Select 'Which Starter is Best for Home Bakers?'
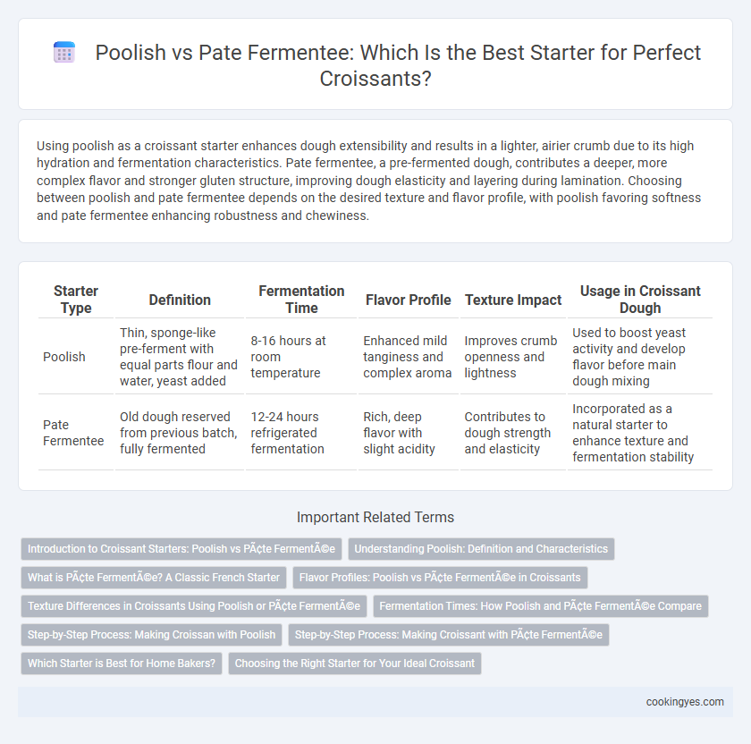The height and width of the screenshot is (744, 751). click(122, 664)
